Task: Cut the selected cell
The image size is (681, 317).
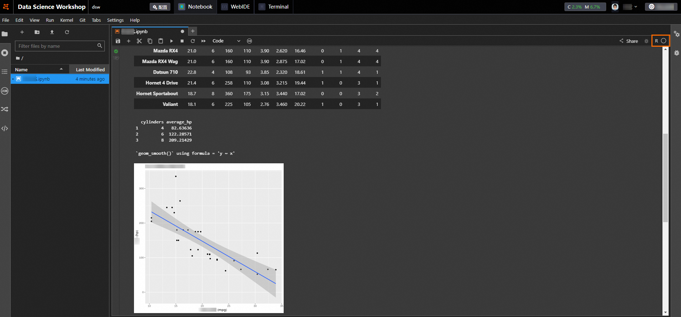Action: [x=139, y=41]
